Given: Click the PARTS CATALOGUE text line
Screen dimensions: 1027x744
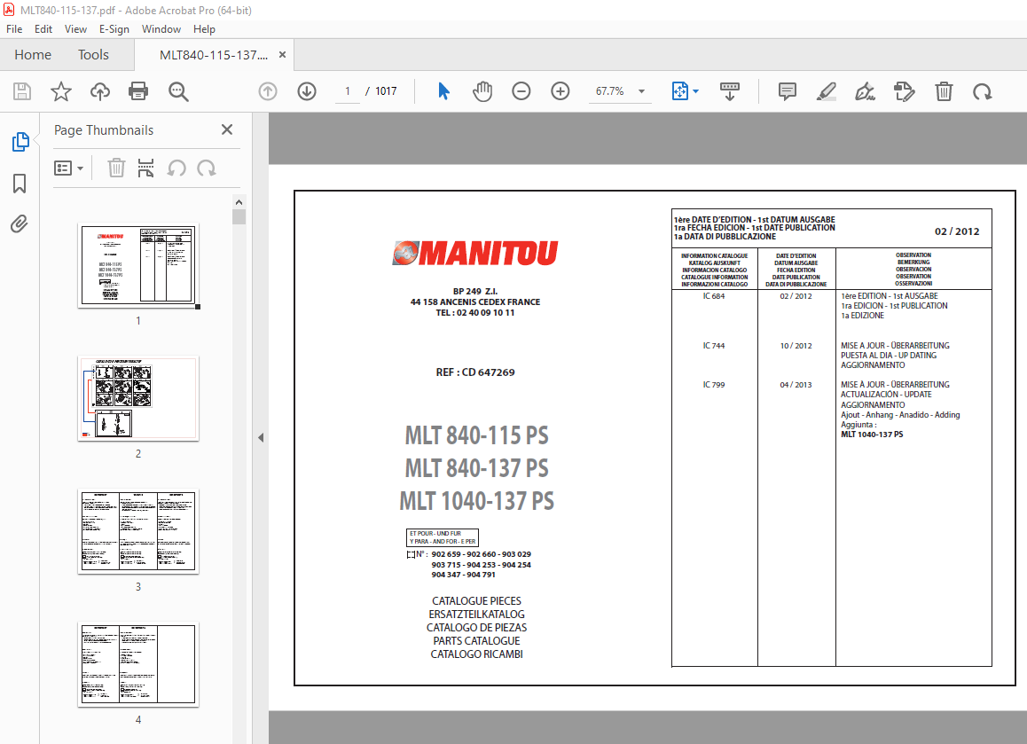Looking at the screenshot, I should click(477, 641).
